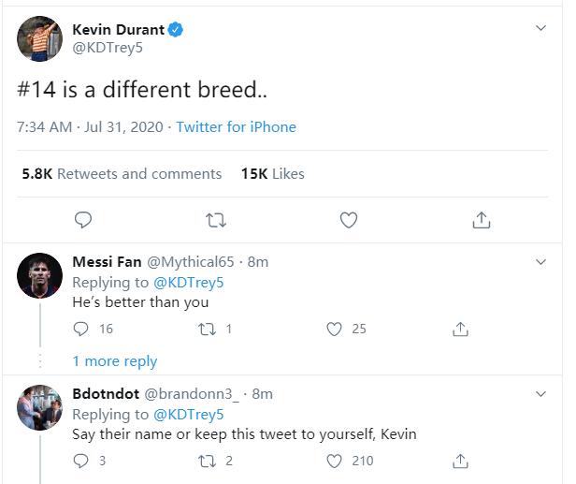
Task: Share Bdotndot's reply
Action: click(x=460, y=461)
